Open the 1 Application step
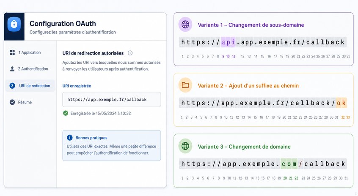Viewport: 358px width, 196px height. pyautogui.click(x=30, y=52)
